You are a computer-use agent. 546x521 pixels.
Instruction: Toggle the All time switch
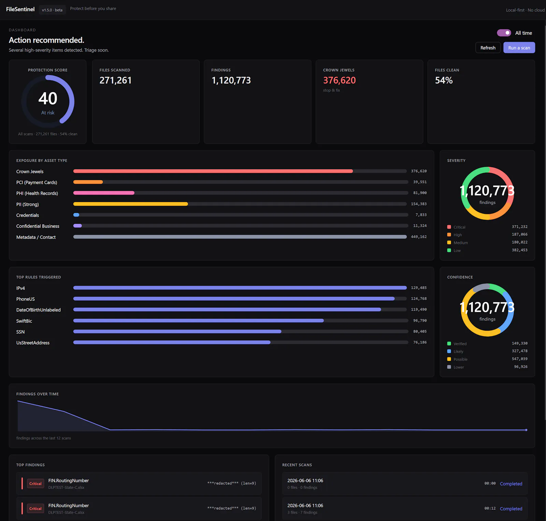(x=504, y=33)
